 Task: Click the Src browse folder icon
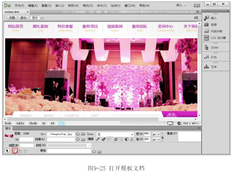[x=83, y=134]
